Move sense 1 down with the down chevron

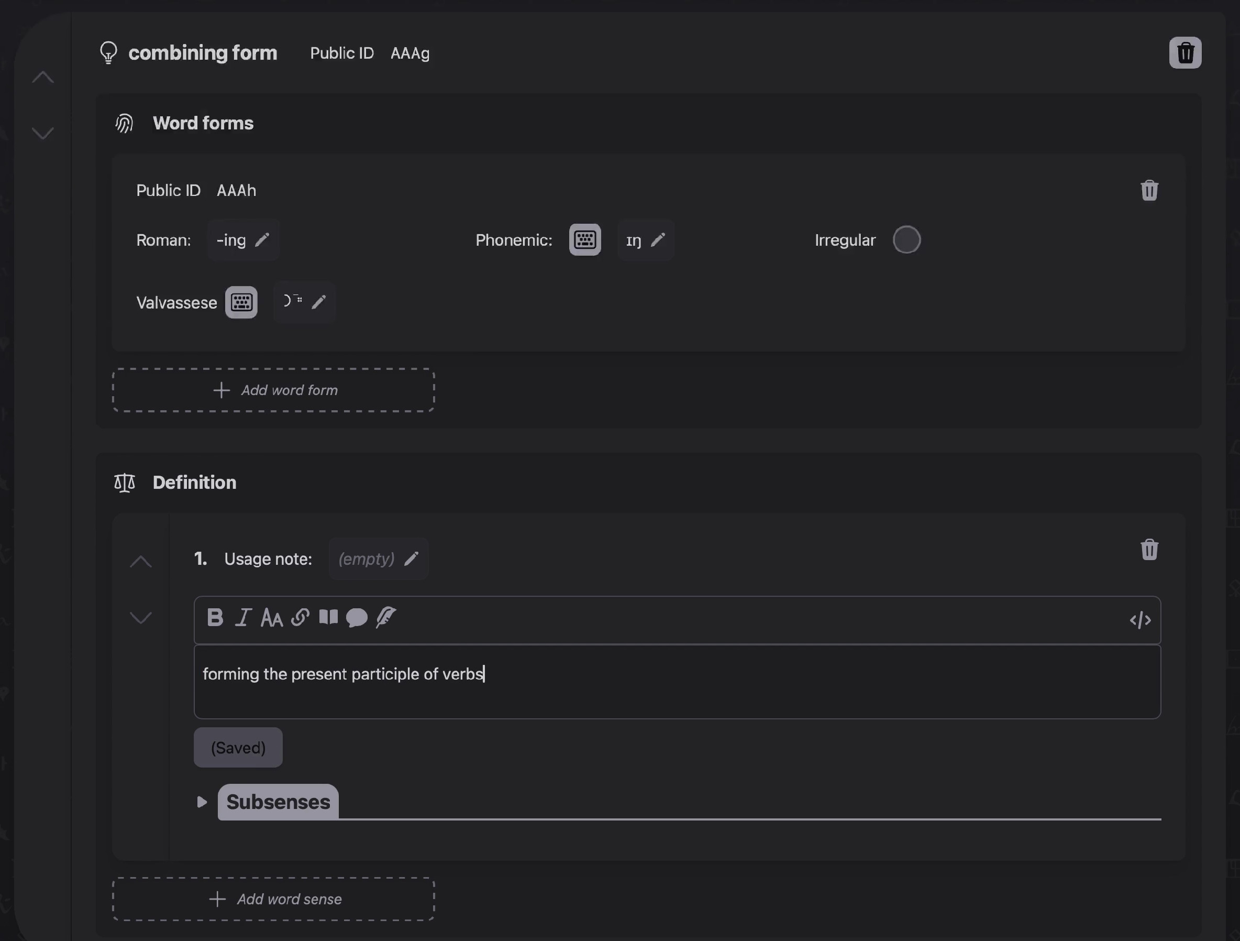[x=141, y=617]
